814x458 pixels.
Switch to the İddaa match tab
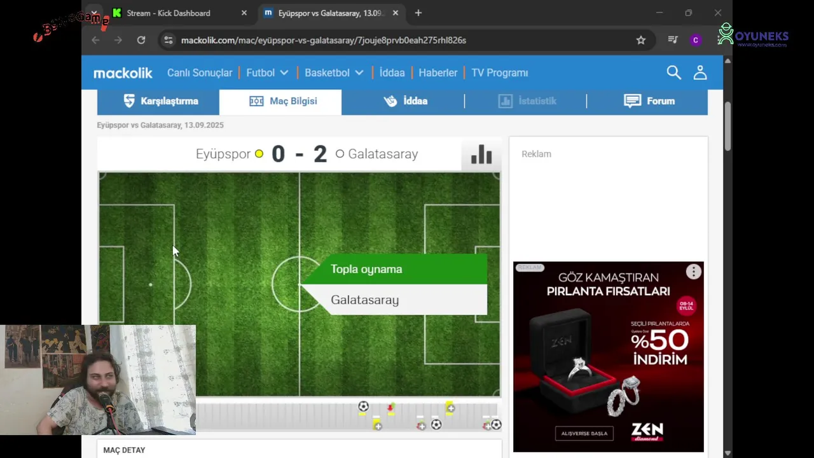[403, 101]
